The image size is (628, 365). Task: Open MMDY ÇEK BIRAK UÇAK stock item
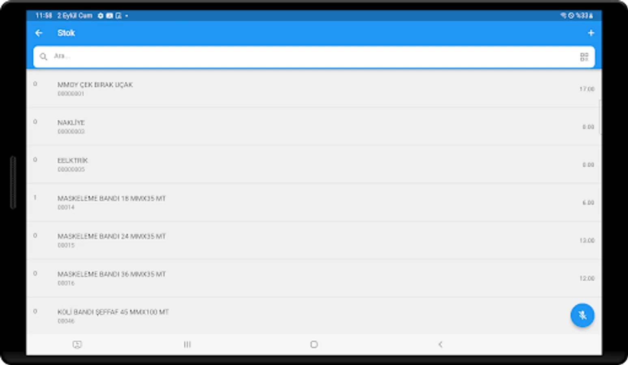[x=314, y=89]
